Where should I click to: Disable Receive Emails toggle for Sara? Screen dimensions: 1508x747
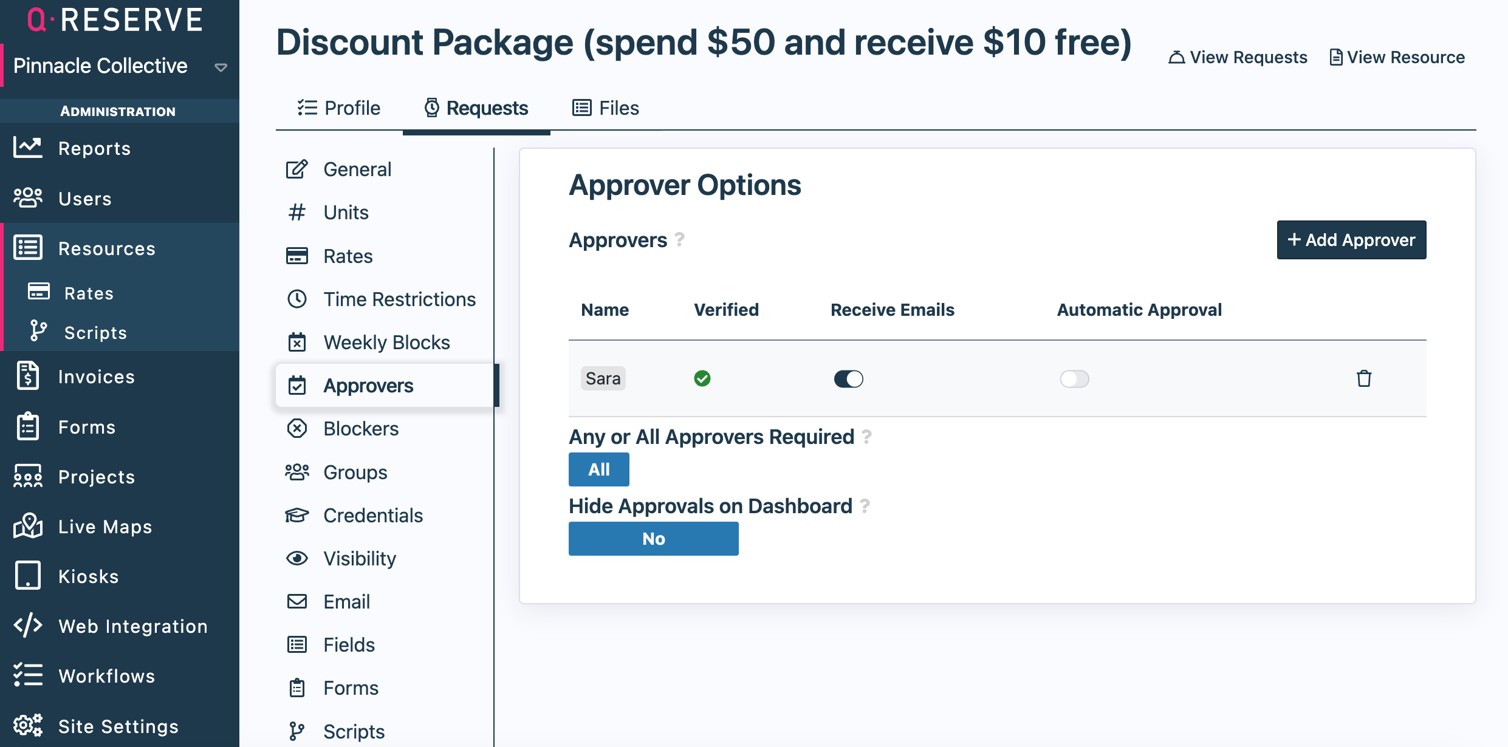(x=848, y=379)
